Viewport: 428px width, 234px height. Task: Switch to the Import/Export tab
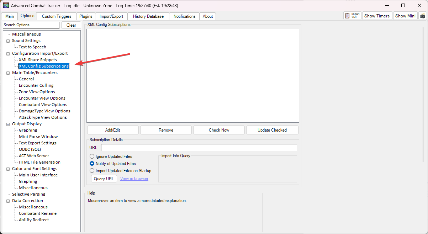[x=111, y=16]
